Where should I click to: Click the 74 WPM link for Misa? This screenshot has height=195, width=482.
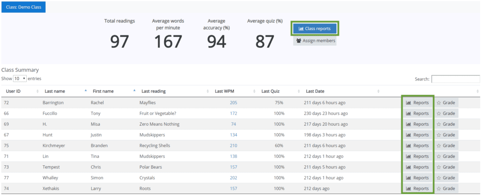pos(233,124)
